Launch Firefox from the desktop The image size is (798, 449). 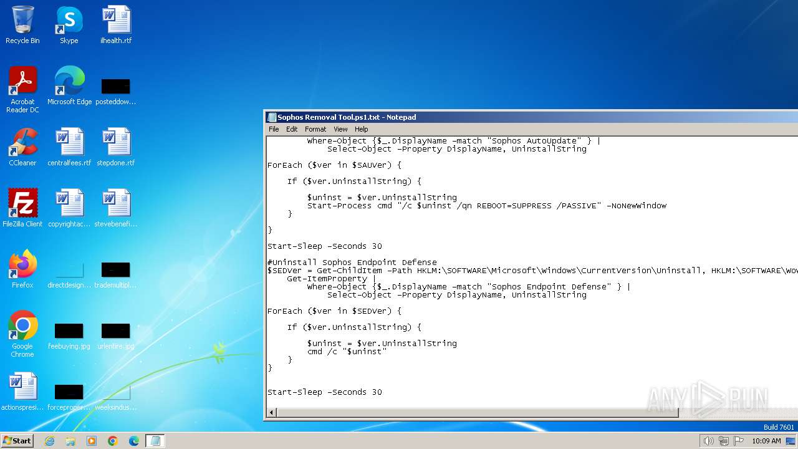tap(22, 269)
